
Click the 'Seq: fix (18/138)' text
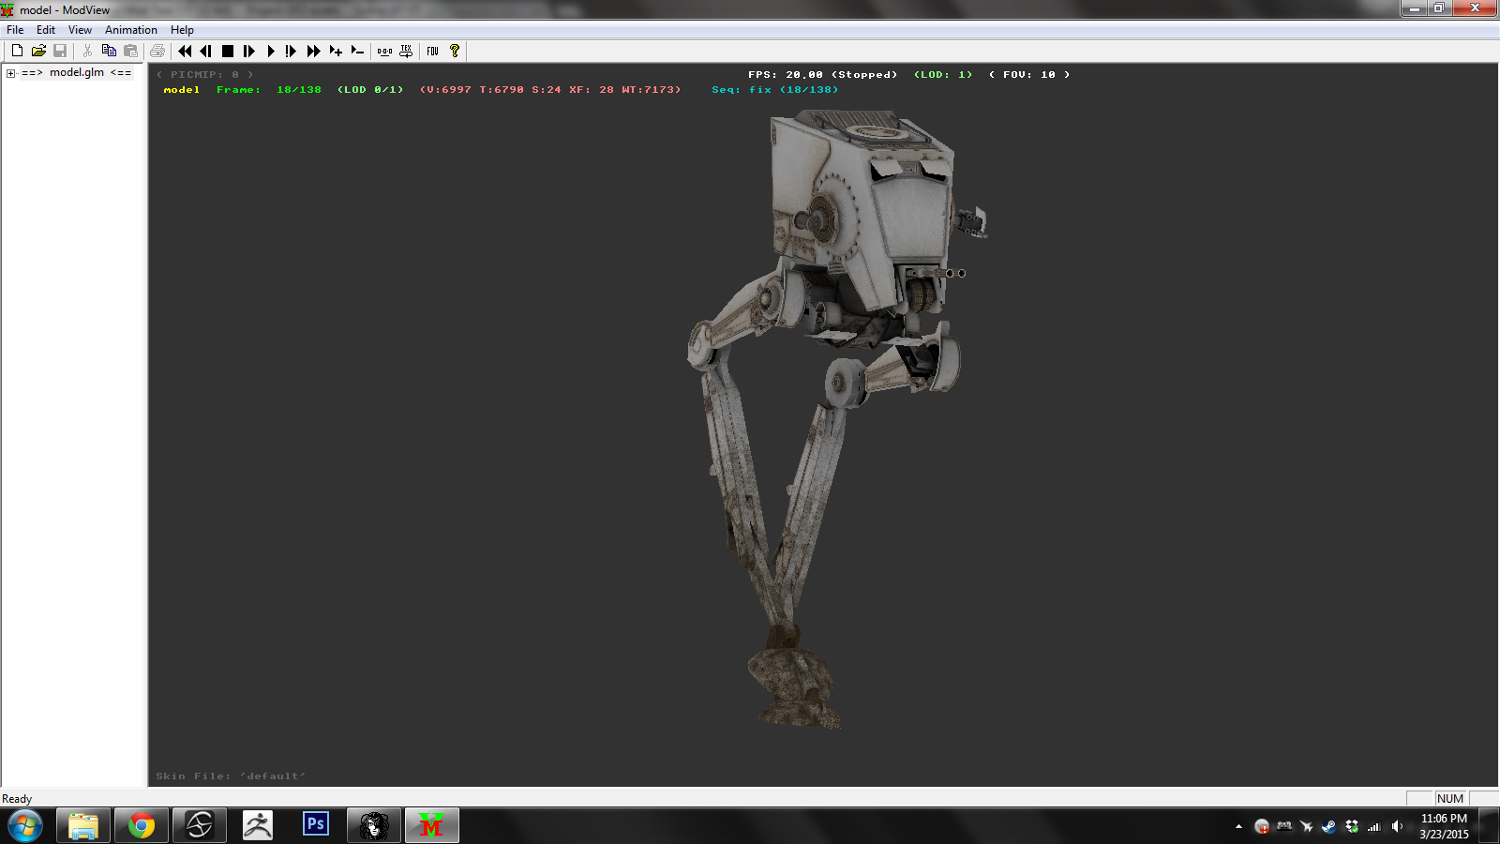tap(775, 90)
